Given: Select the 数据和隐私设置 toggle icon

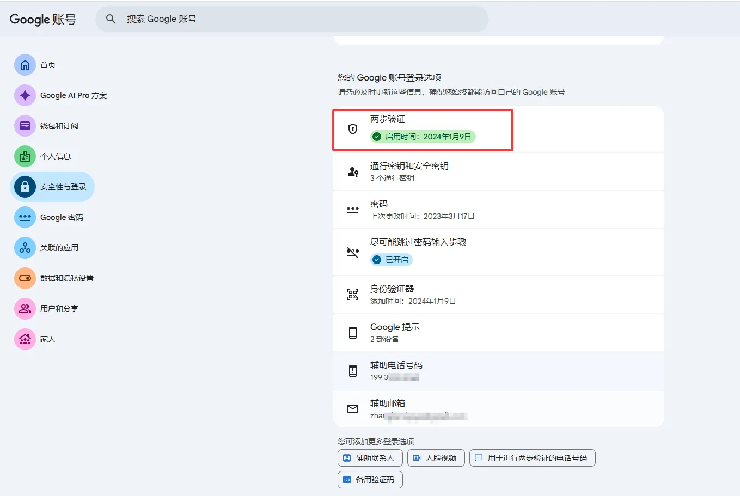Looking at the screenshot, I should point(25,278).
